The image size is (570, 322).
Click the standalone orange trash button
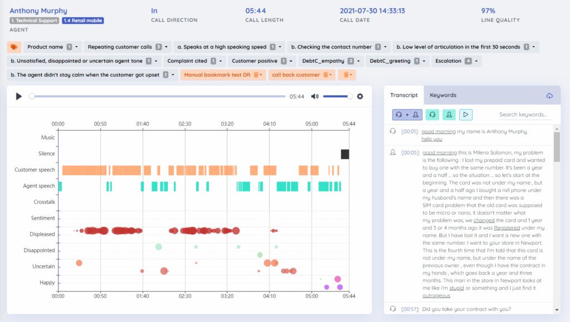[x=347, y=75]
